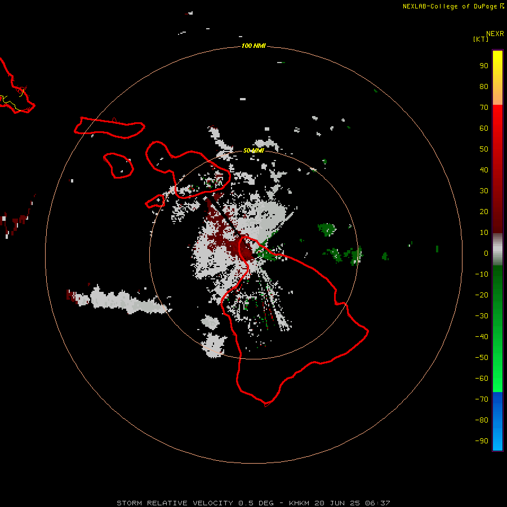507x507 pixels.
Task: Click the gray zero-velocity colorbar segment
Action: click(x=497, y=250)
